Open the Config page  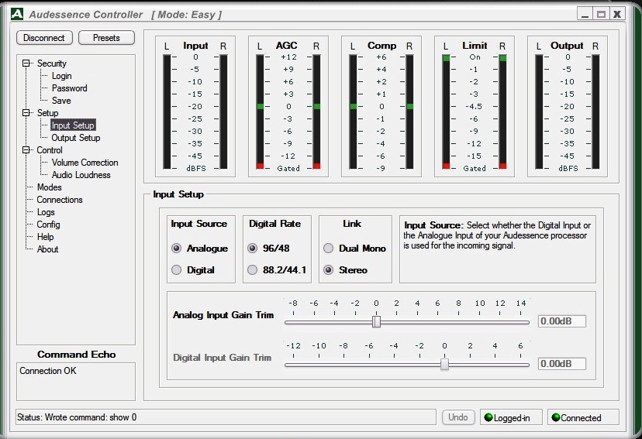(48, 225)
